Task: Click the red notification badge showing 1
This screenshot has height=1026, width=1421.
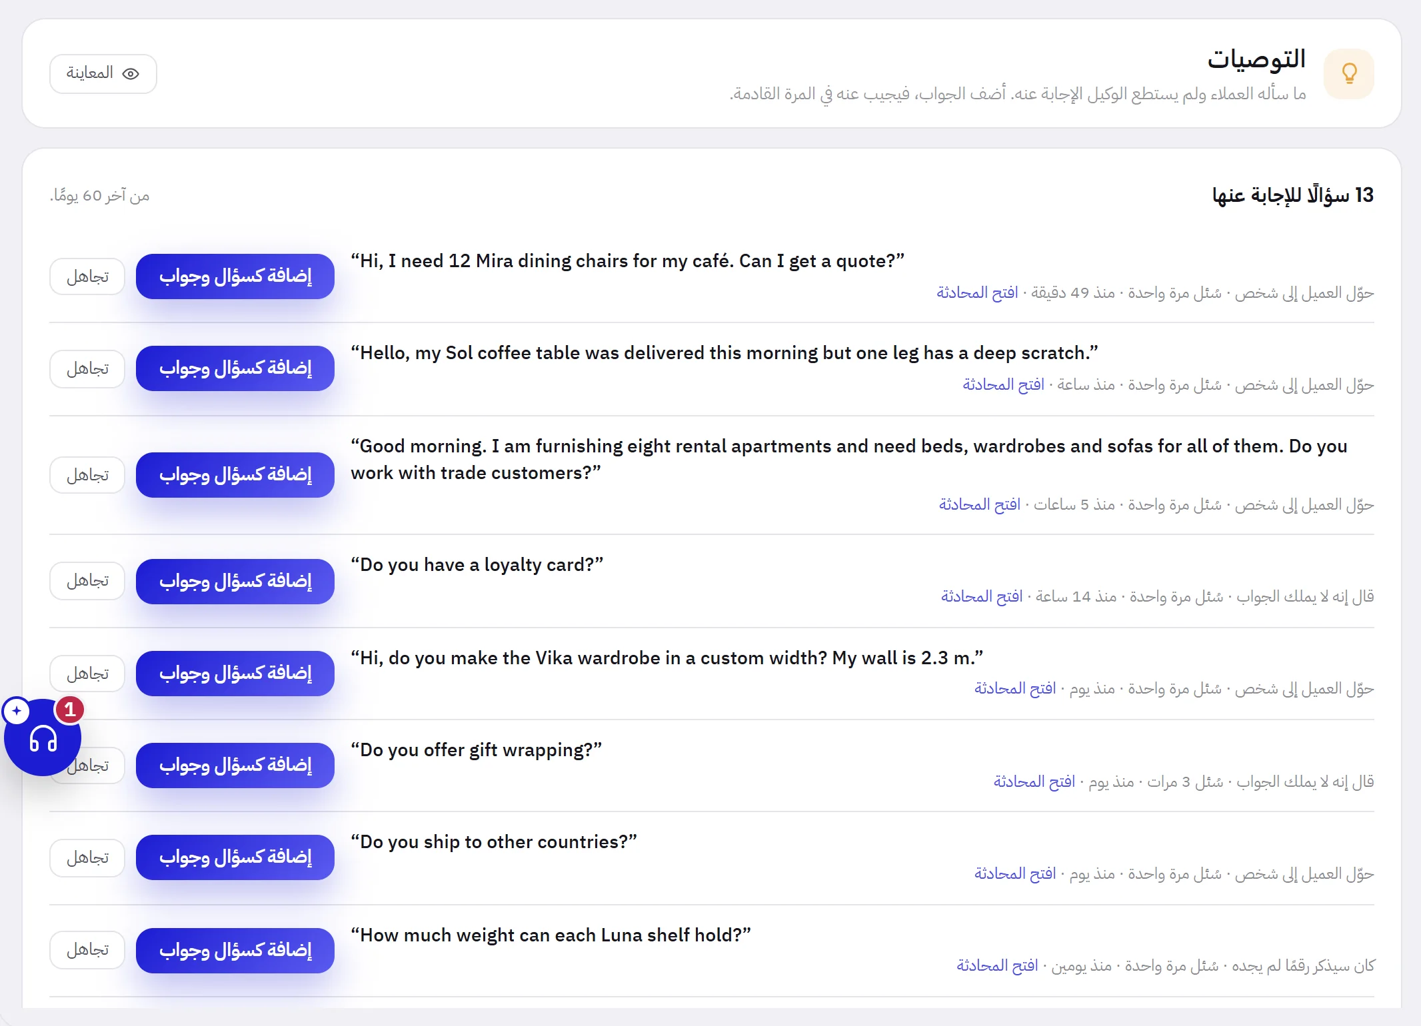Action: (x=69, y=710)
